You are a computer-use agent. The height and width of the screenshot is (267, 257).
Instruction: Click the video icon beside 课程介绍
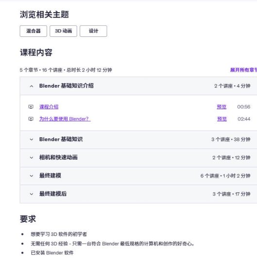pos(31,107)
